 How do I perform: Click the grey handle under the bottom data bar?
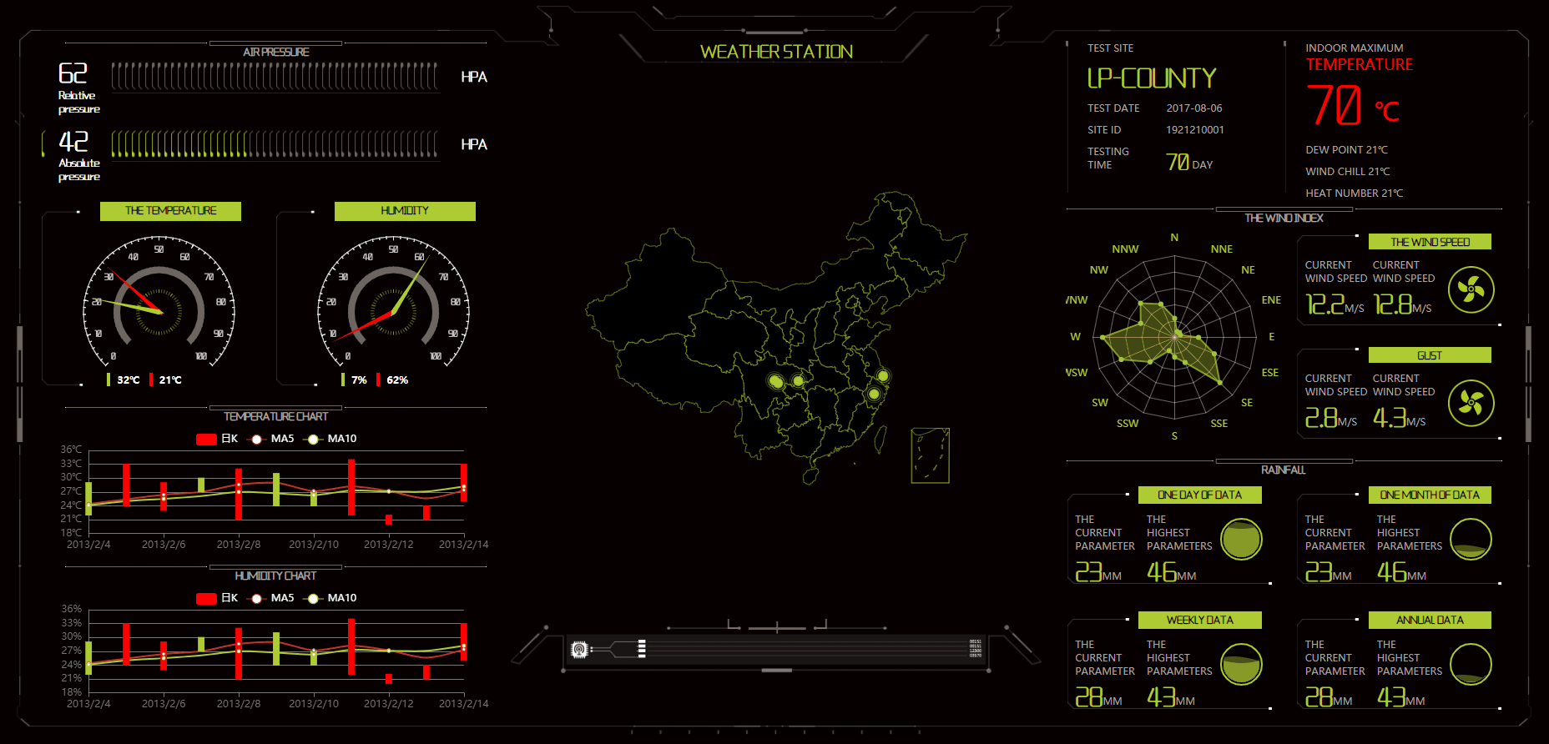(777, 670)
